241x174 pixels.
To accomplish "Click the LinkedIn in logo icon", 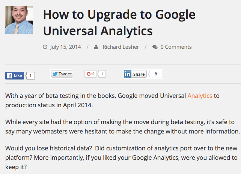I will [x=127, y=74].
